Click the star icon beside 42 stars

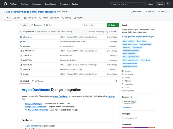(122, 81)
